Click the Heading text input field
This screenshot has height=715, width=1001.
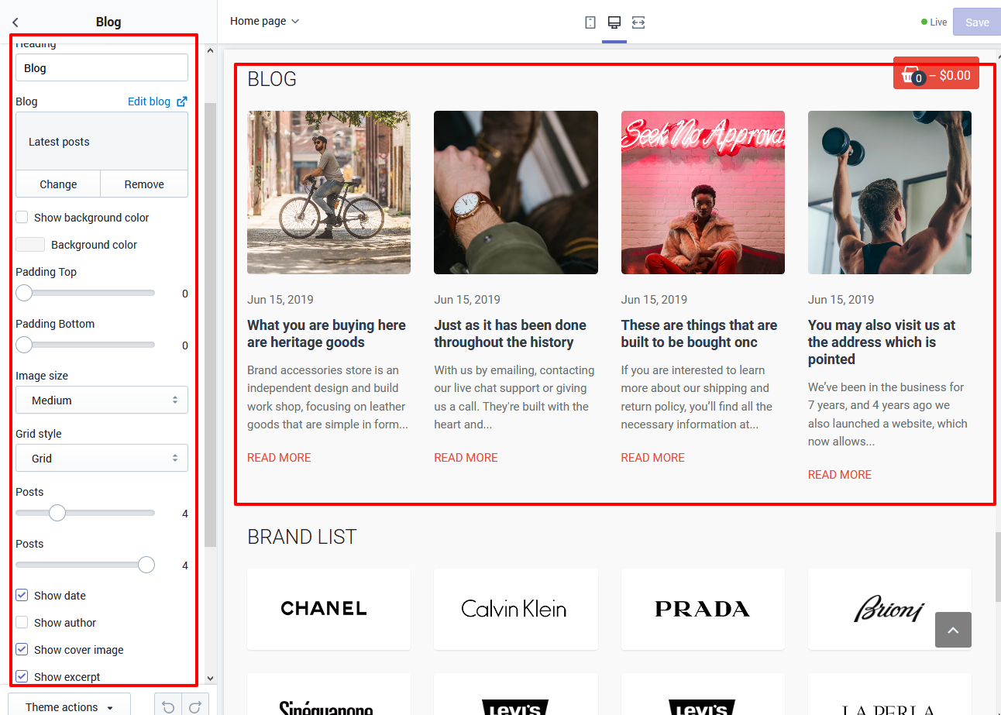(101, 68)
